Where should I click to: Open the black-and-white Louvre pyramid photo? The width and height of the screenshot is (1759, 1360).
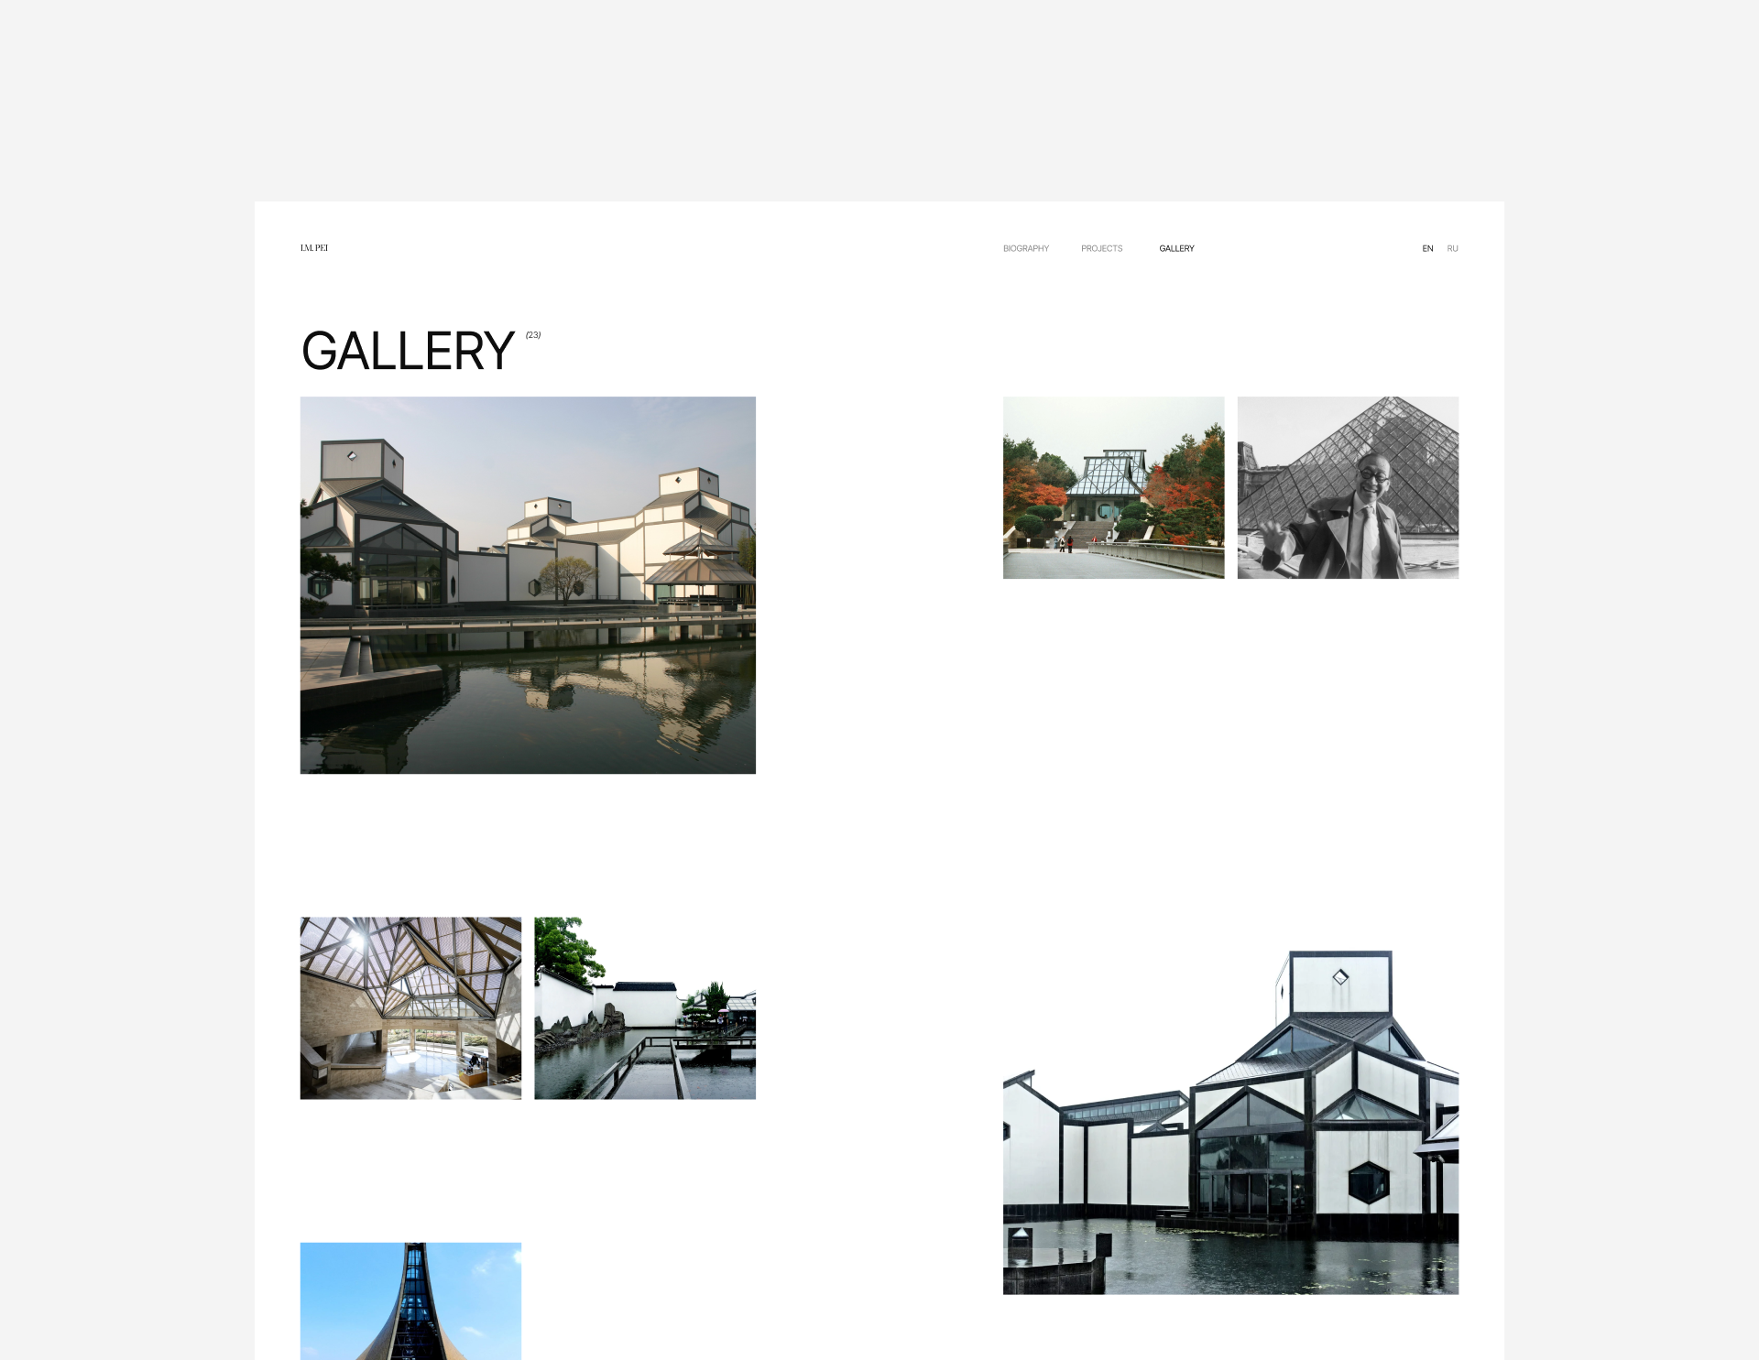1348,487
